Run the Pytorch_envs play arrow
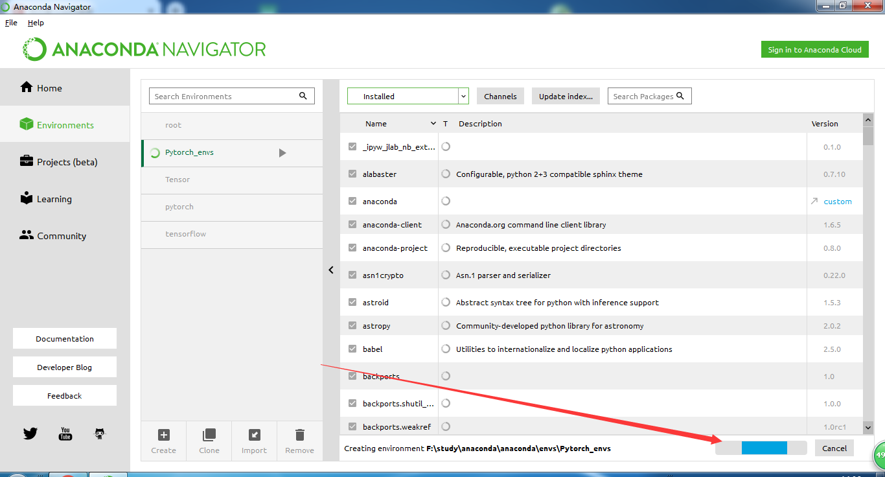This screenshot has width=885, height=477. click(282, 153)
